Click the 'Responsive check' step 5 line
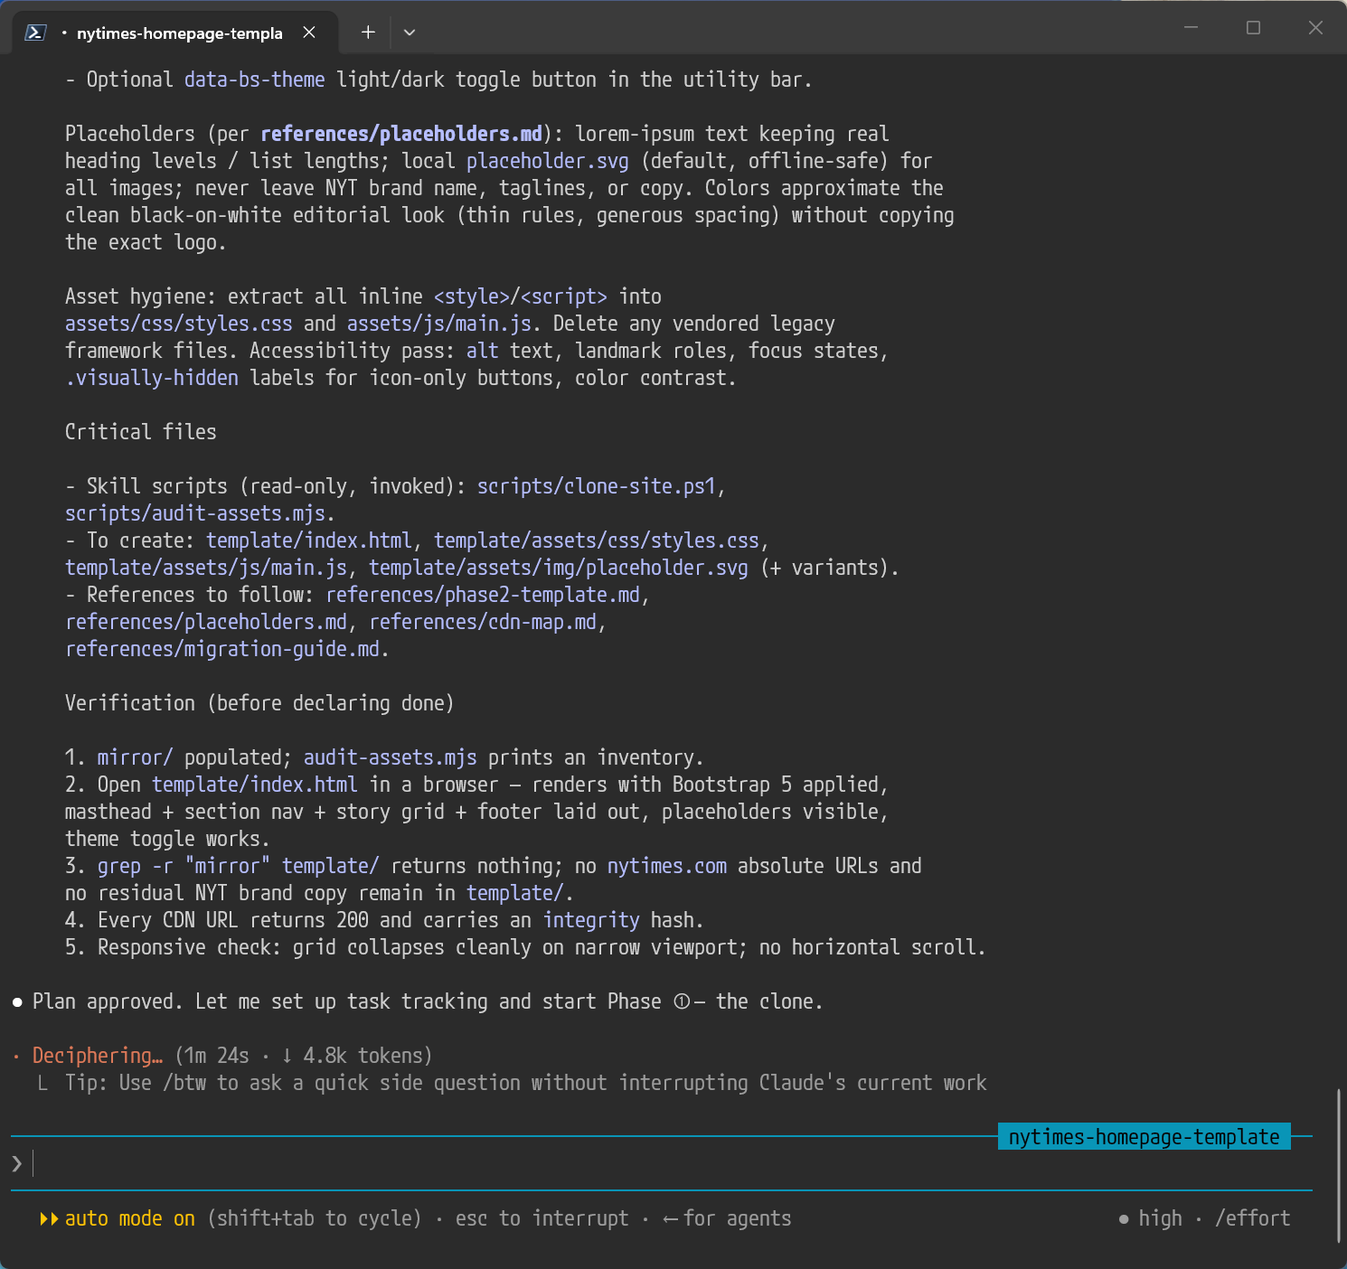The height and width of the screenshot is (1269, 1347). pyautogui.click(x=525, y=947)
